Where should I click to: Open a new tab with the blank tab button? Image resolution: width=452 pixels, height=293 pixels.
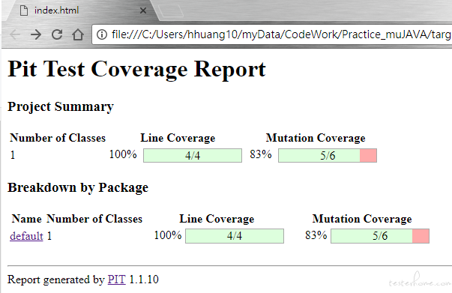point(171,10)
